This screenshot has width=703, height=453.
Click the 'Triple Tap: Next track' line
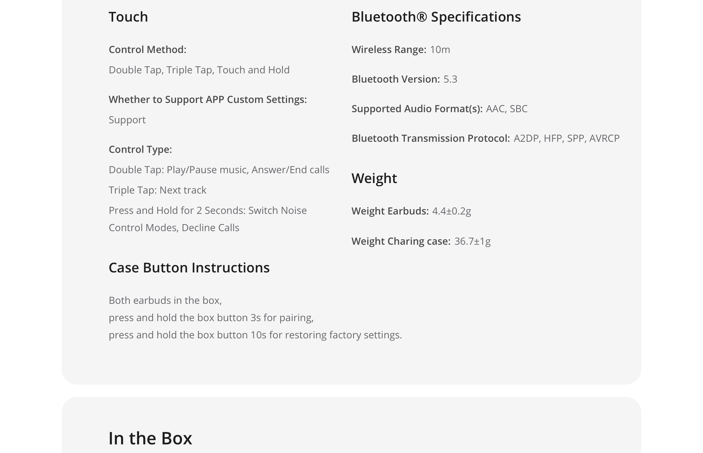click(157, 190)
